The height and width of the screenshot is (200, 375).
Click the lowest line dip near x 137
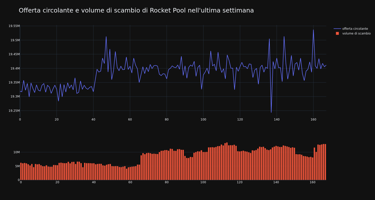271,112
